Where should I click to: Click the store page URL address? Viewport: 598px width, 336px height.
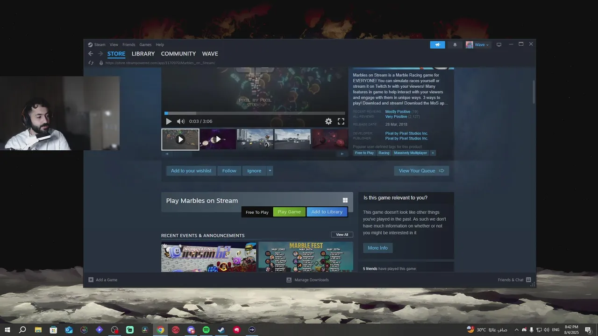(160, 63)
